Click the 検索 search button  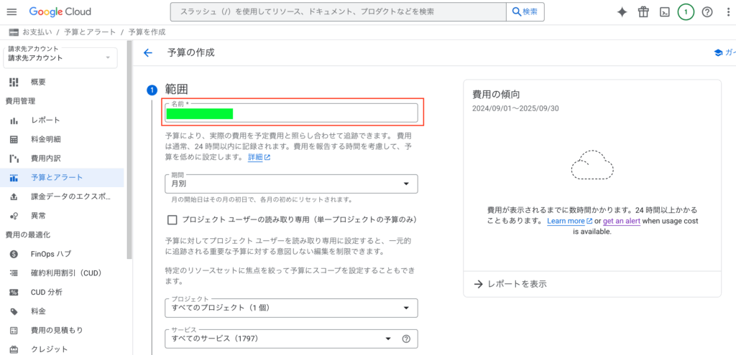(525, 11)
